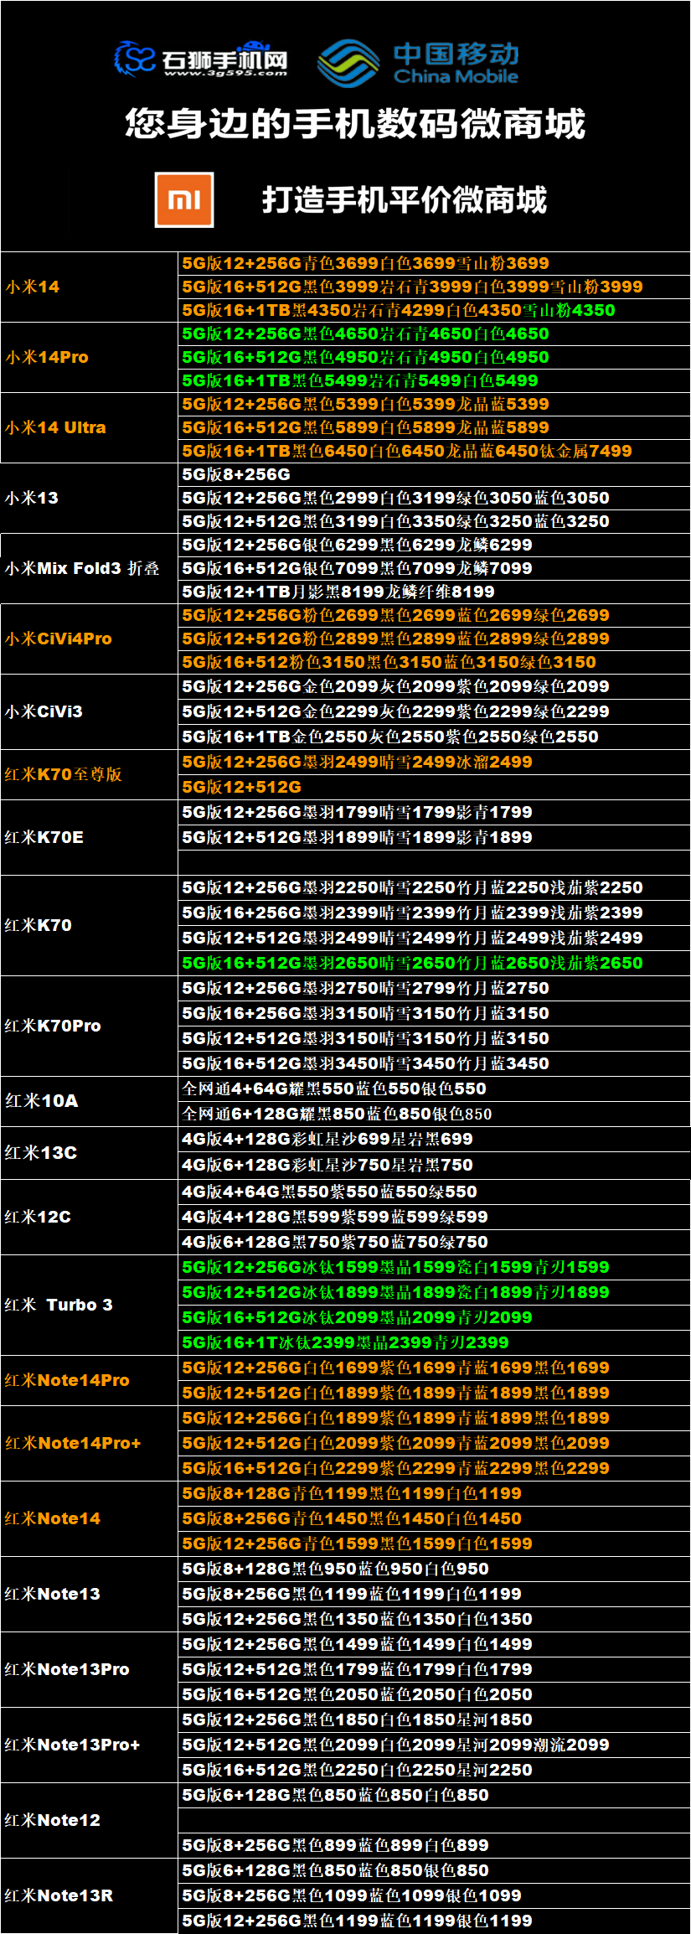Select the '小米14Pro' model cell
691x1934 pixels.
[x=89, y=357]
